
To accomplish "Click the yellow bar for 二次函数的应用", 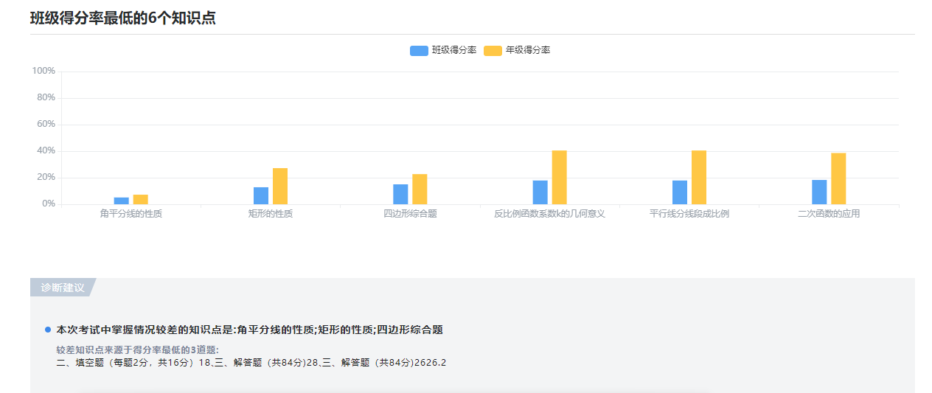I will 838,178.
